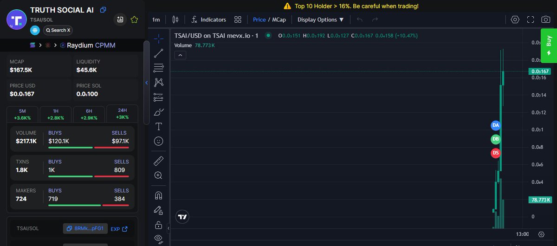Select the zoom in tool
The image size is (557, 246).
158,175
